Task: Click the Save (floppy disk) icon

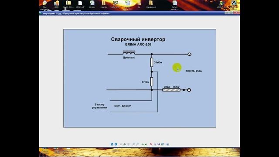Action: point(159,144)
